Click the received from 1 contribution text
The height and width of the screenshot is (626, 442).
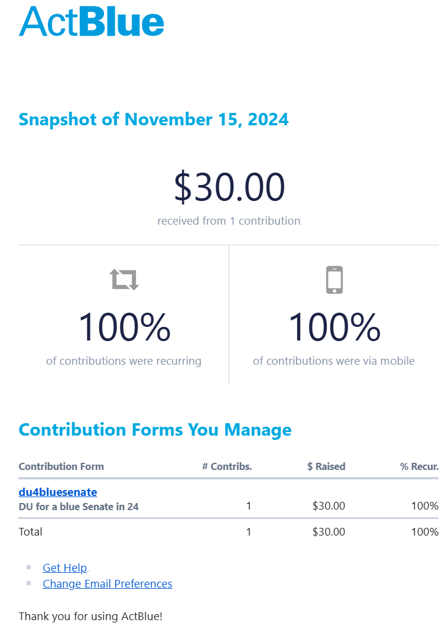coord(229,220)
